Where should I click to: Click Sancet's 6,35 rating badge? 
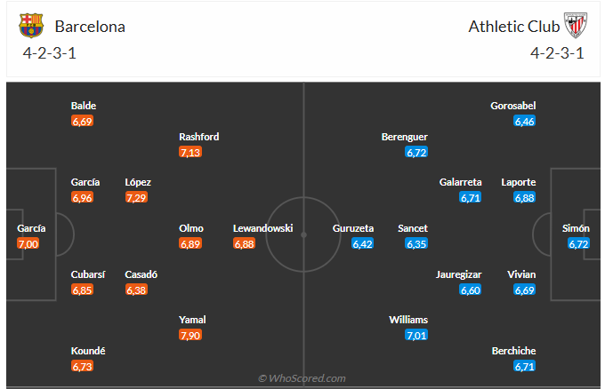tap(416, 243)
